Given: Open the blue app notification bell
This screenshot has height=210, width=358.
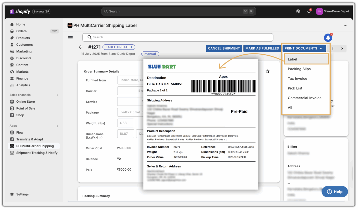Looking at the screenshot, I should click(x=328, y=38).
